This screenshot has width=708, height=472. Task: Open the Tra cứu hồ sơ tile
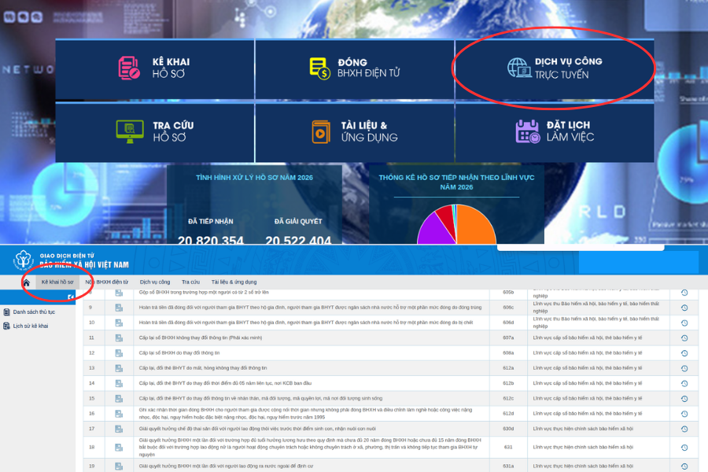(155, 132)
